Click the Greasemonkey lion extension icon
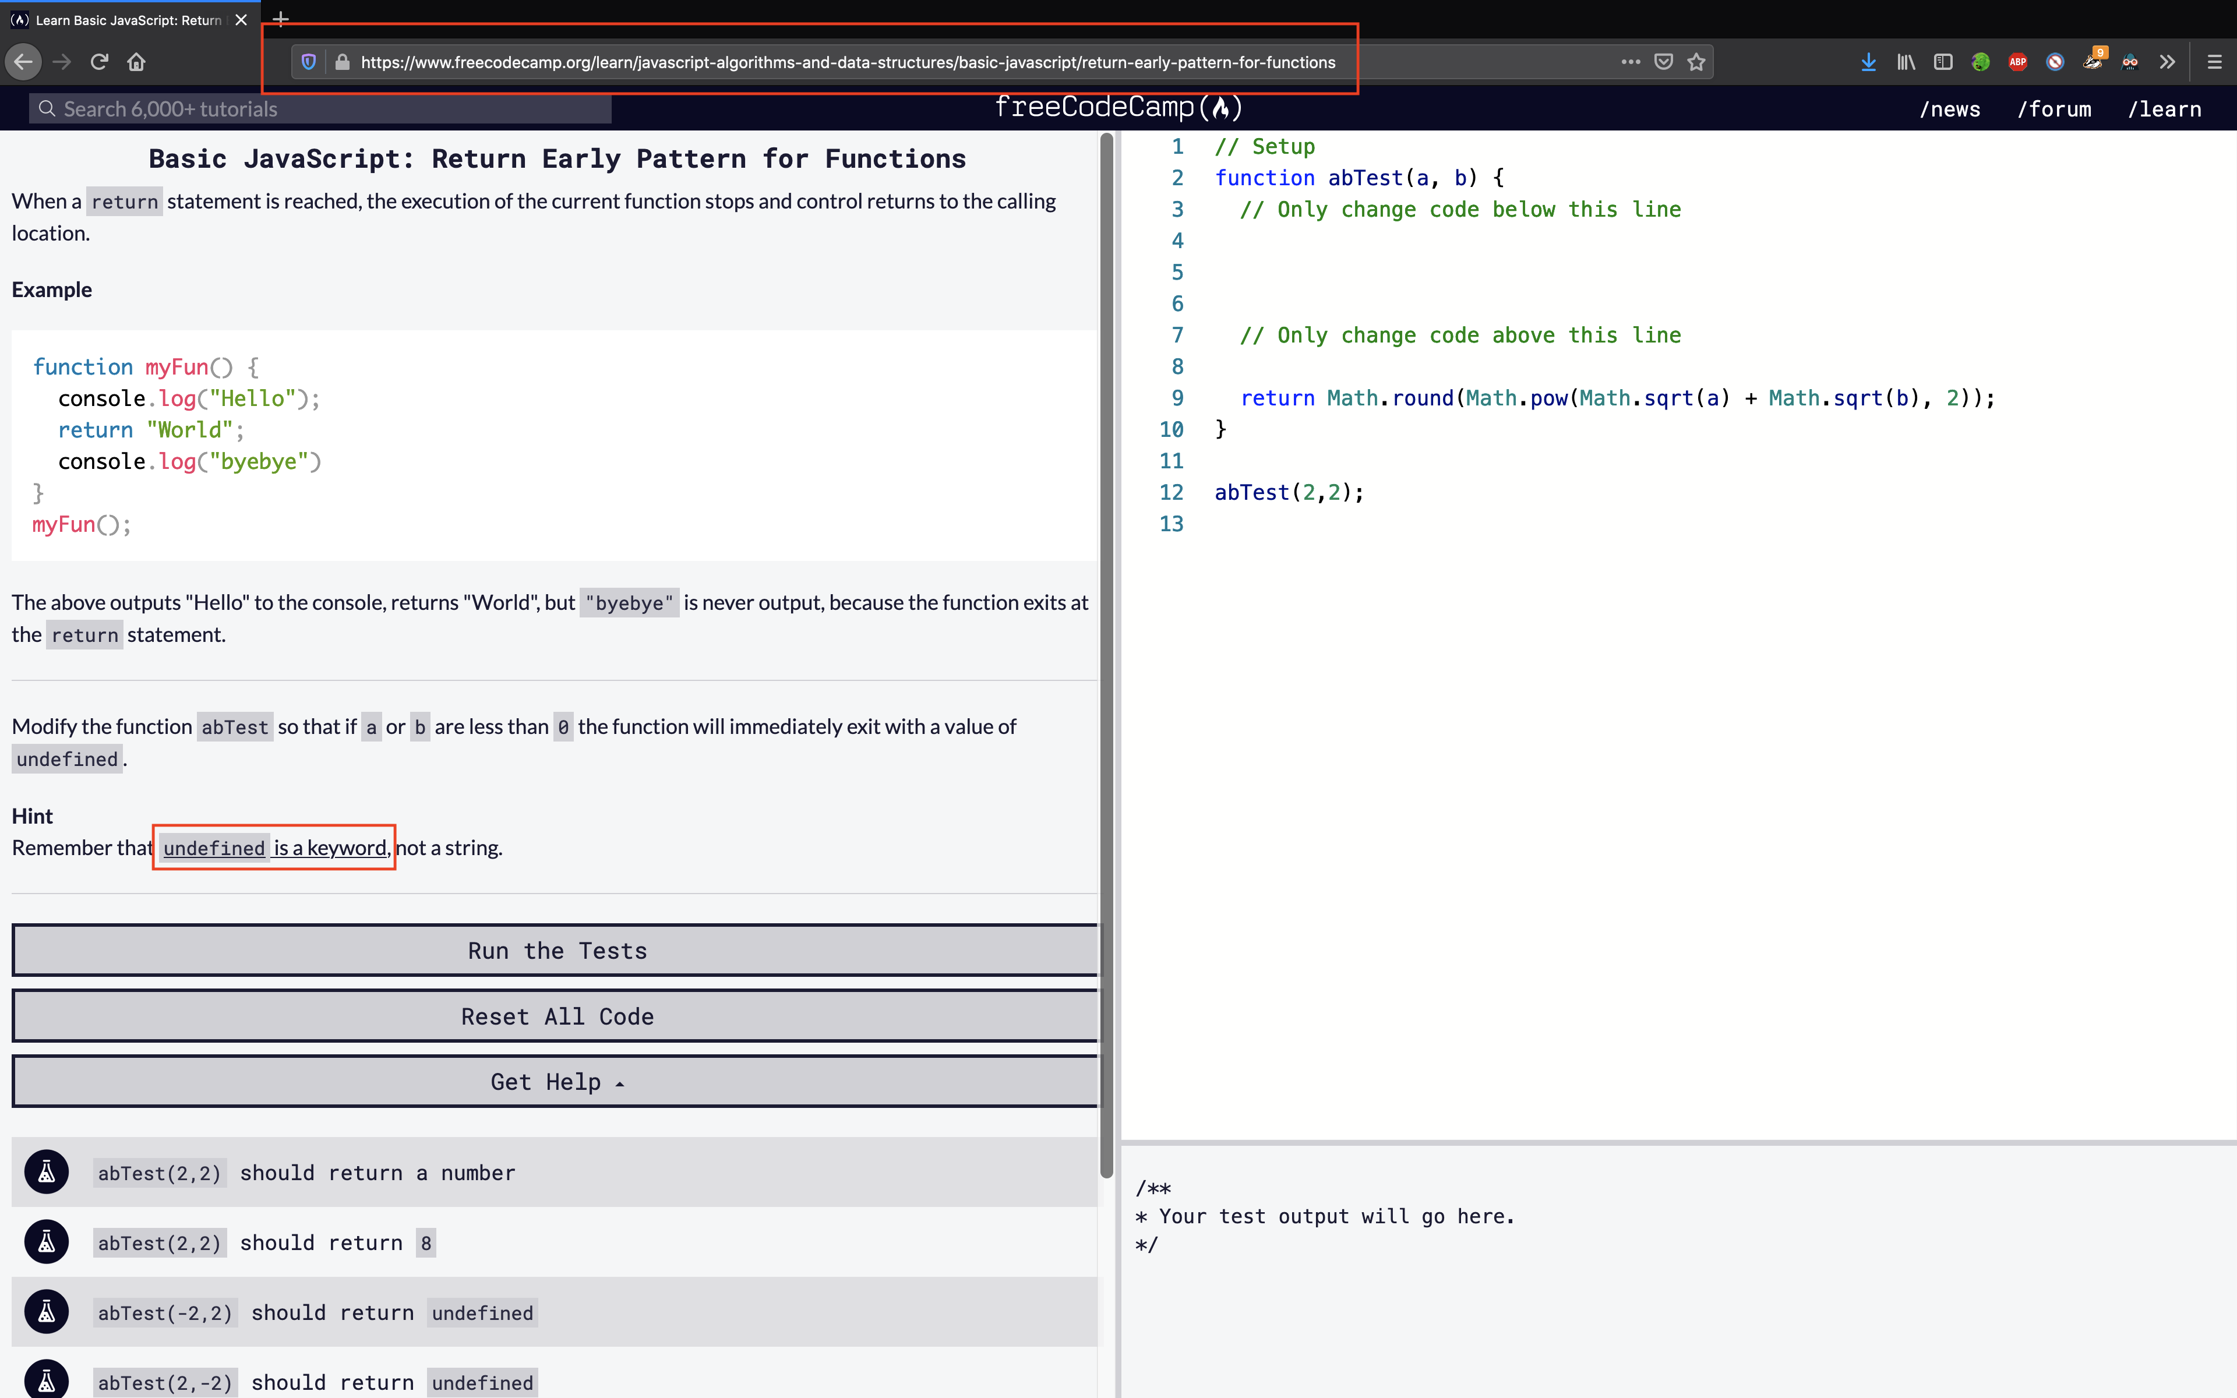The width and height of the screenshot is (2237, 1398). point(1981,61)
